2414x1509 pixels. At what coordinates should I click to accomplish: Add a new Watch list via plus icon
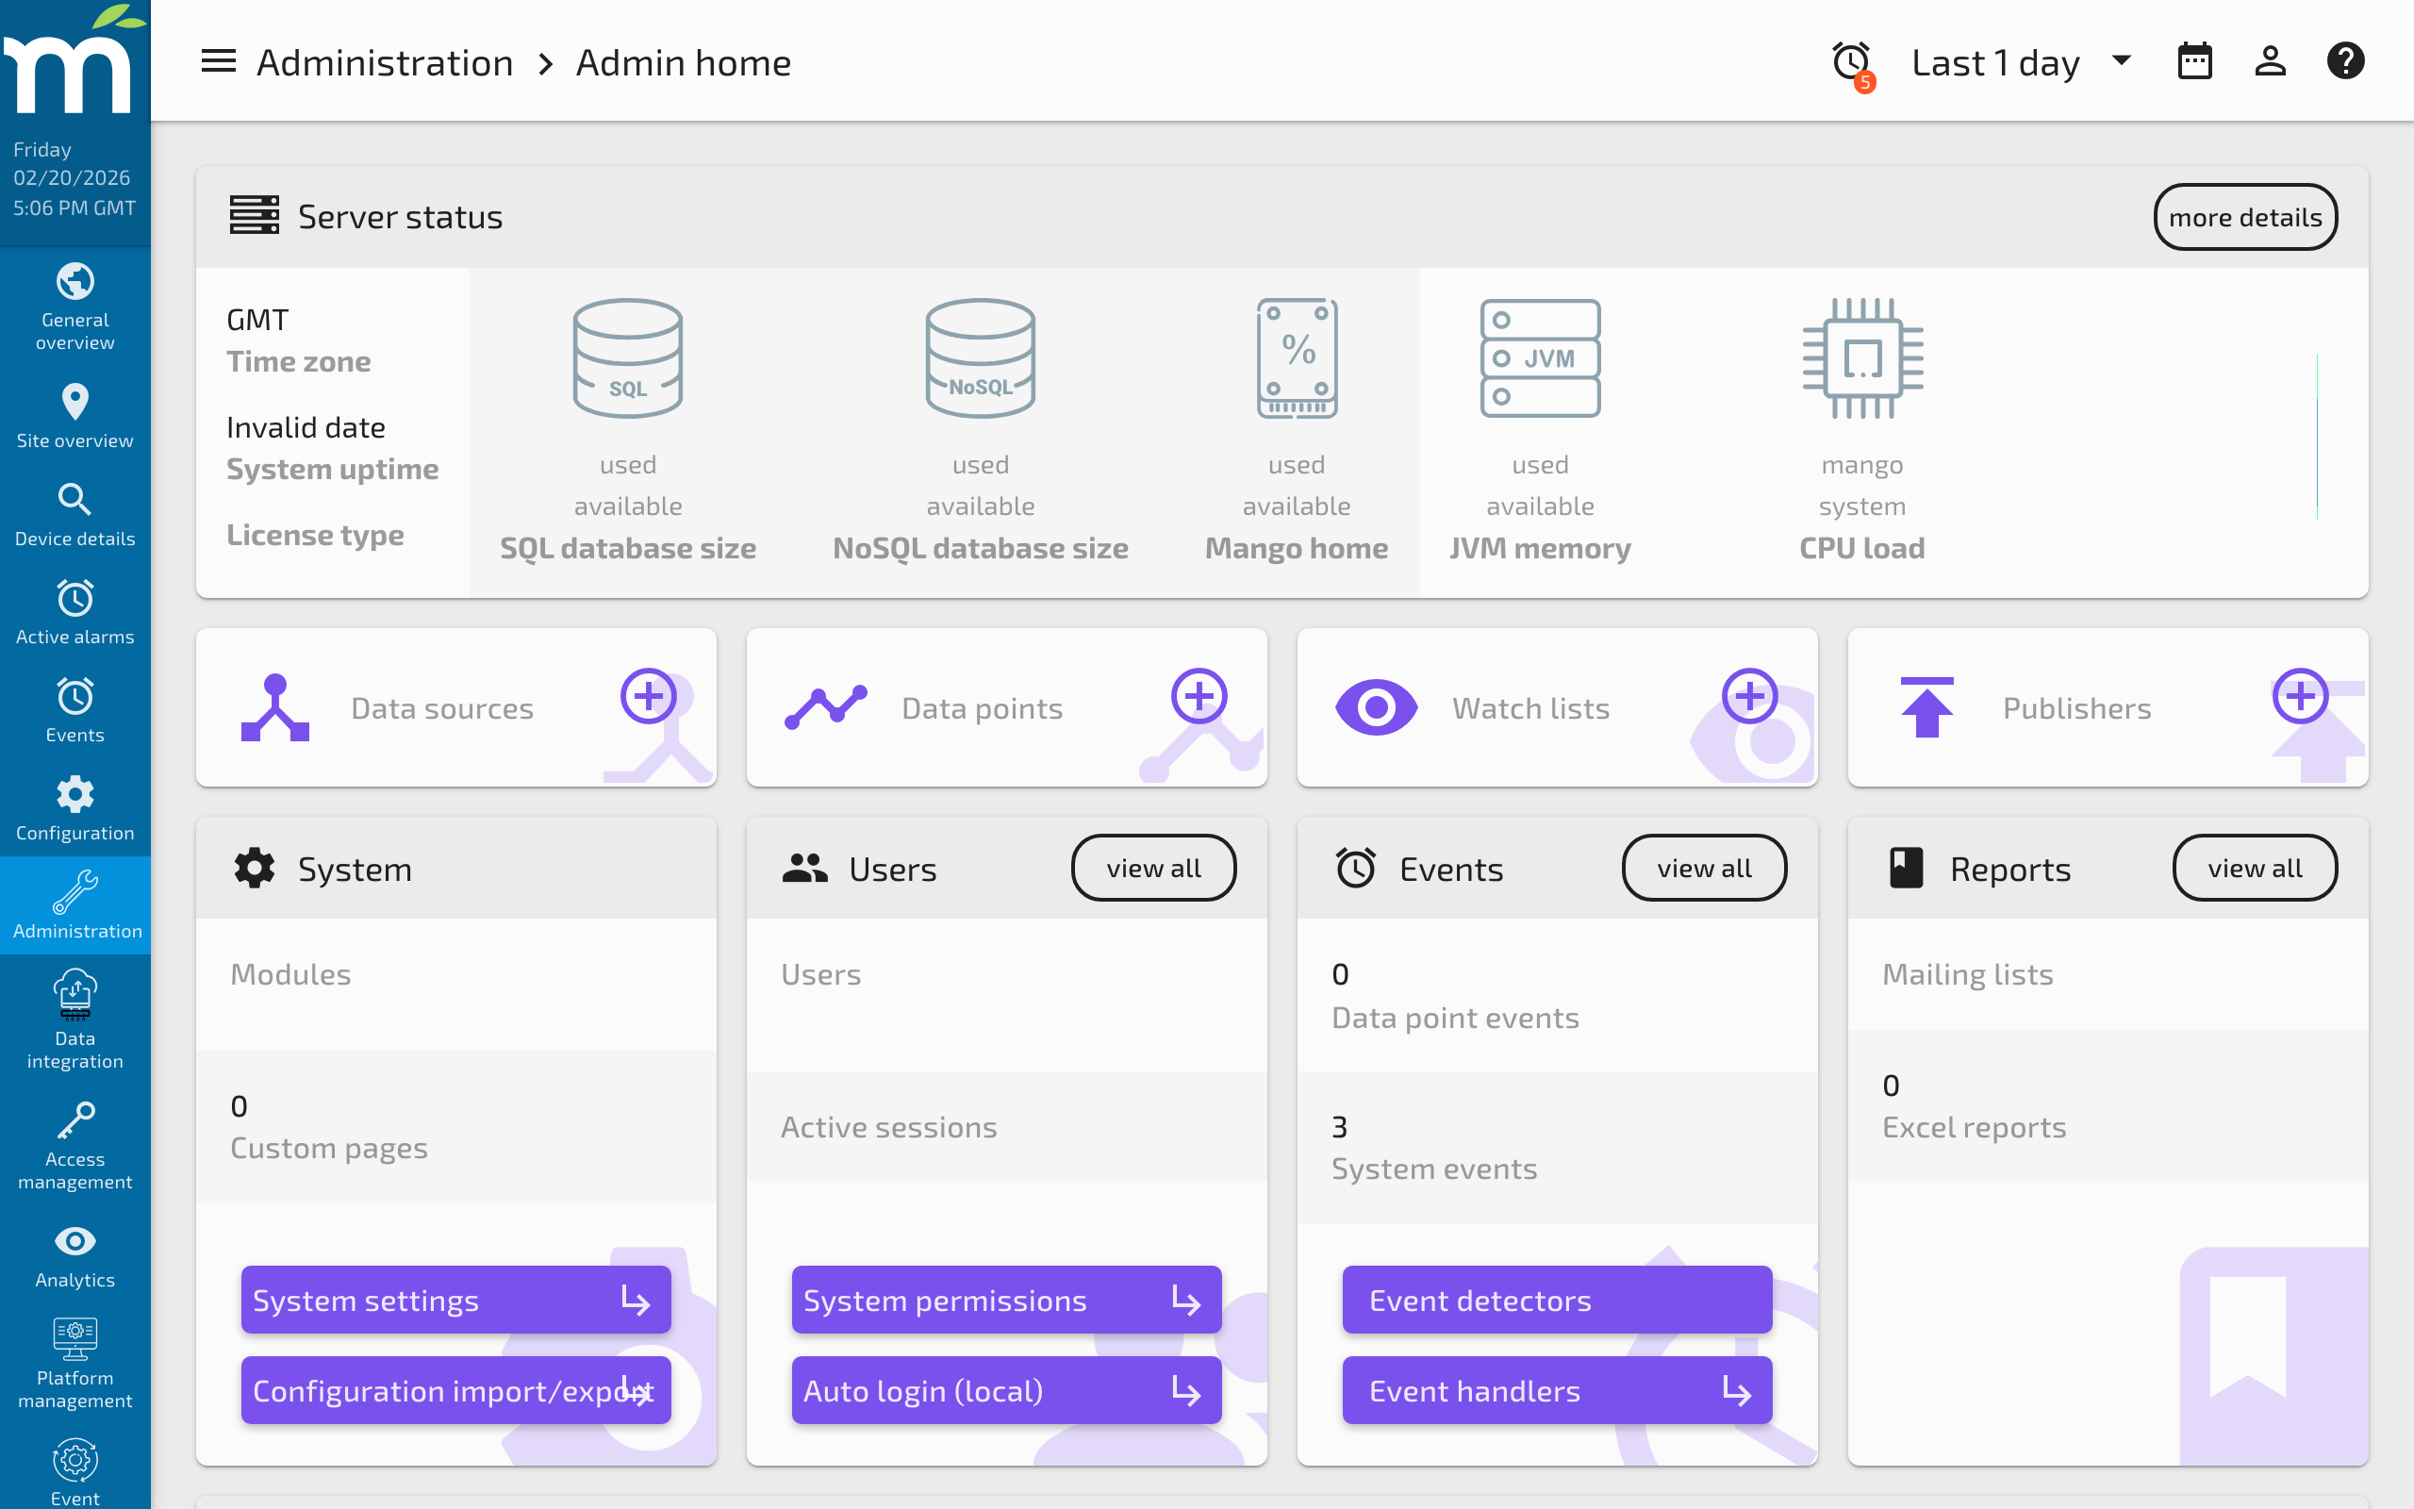1751,697
